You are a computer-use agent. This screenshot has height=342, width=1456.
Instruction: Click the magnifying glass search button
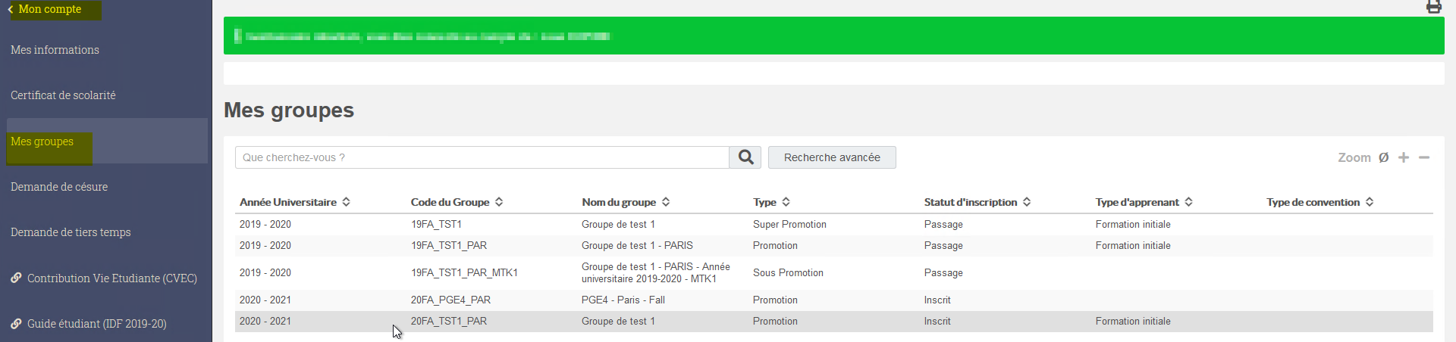point(745,157)
